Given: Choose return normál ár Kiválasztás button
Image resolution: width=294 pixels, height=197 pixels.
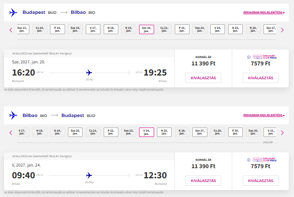Looking at the screenshot, I should tap(203, 180).
